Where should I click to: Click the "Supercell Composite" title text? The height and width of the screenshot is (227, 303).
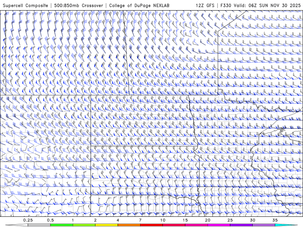click(25, 5)
